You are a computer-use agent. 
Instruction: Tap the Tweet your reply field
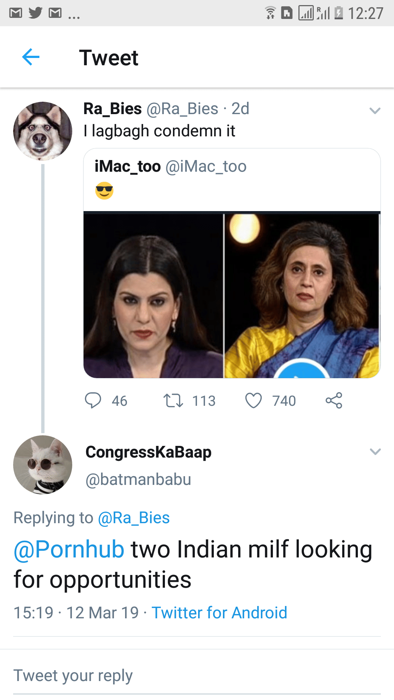point(197,676)
